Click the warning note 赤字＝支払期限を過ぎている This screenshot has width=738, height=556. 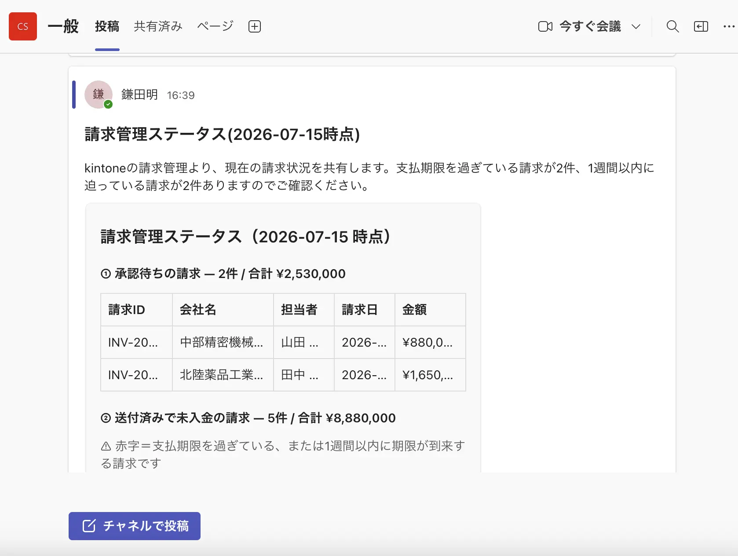click(x=283, y=454)
